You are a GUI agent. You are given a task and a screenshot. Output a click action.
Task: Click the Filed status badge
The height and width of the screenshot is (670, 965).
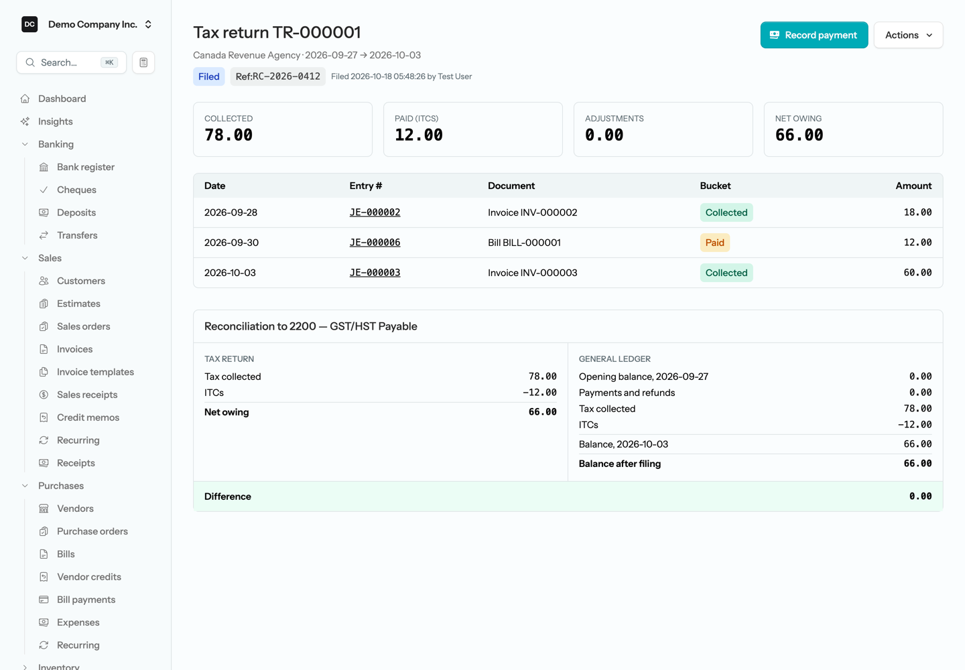209,76
